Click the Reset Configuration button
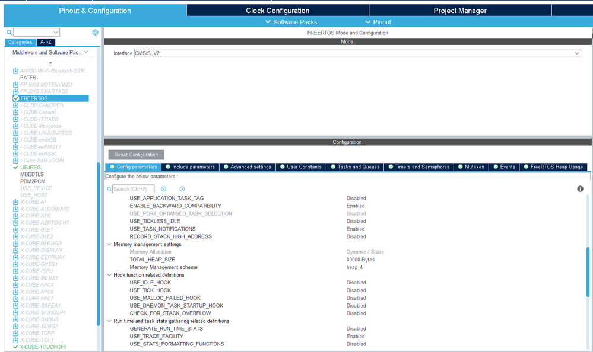The height and width of the screenshot is (352, 593). tap(135, 154)
